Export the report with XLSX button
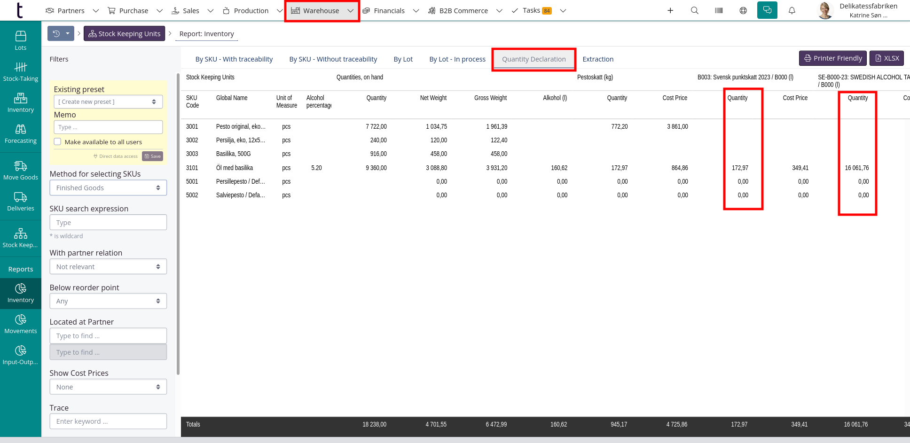Screen dimensions: 910x443 click(886, 58)
